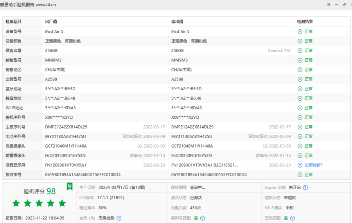Click 保修期限 value 查询中...
Viewport: 352px width, 223px height.
point(198,187)
